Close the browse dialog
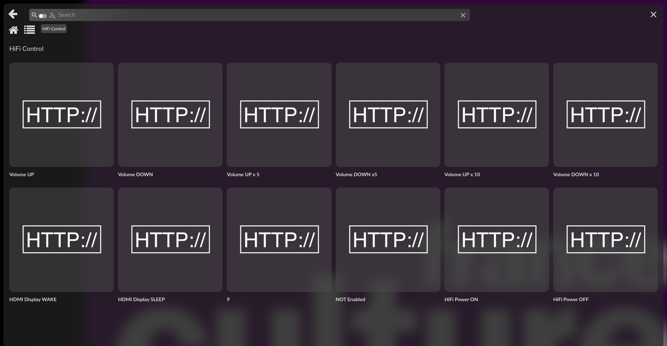 click(x=653, y=15)
